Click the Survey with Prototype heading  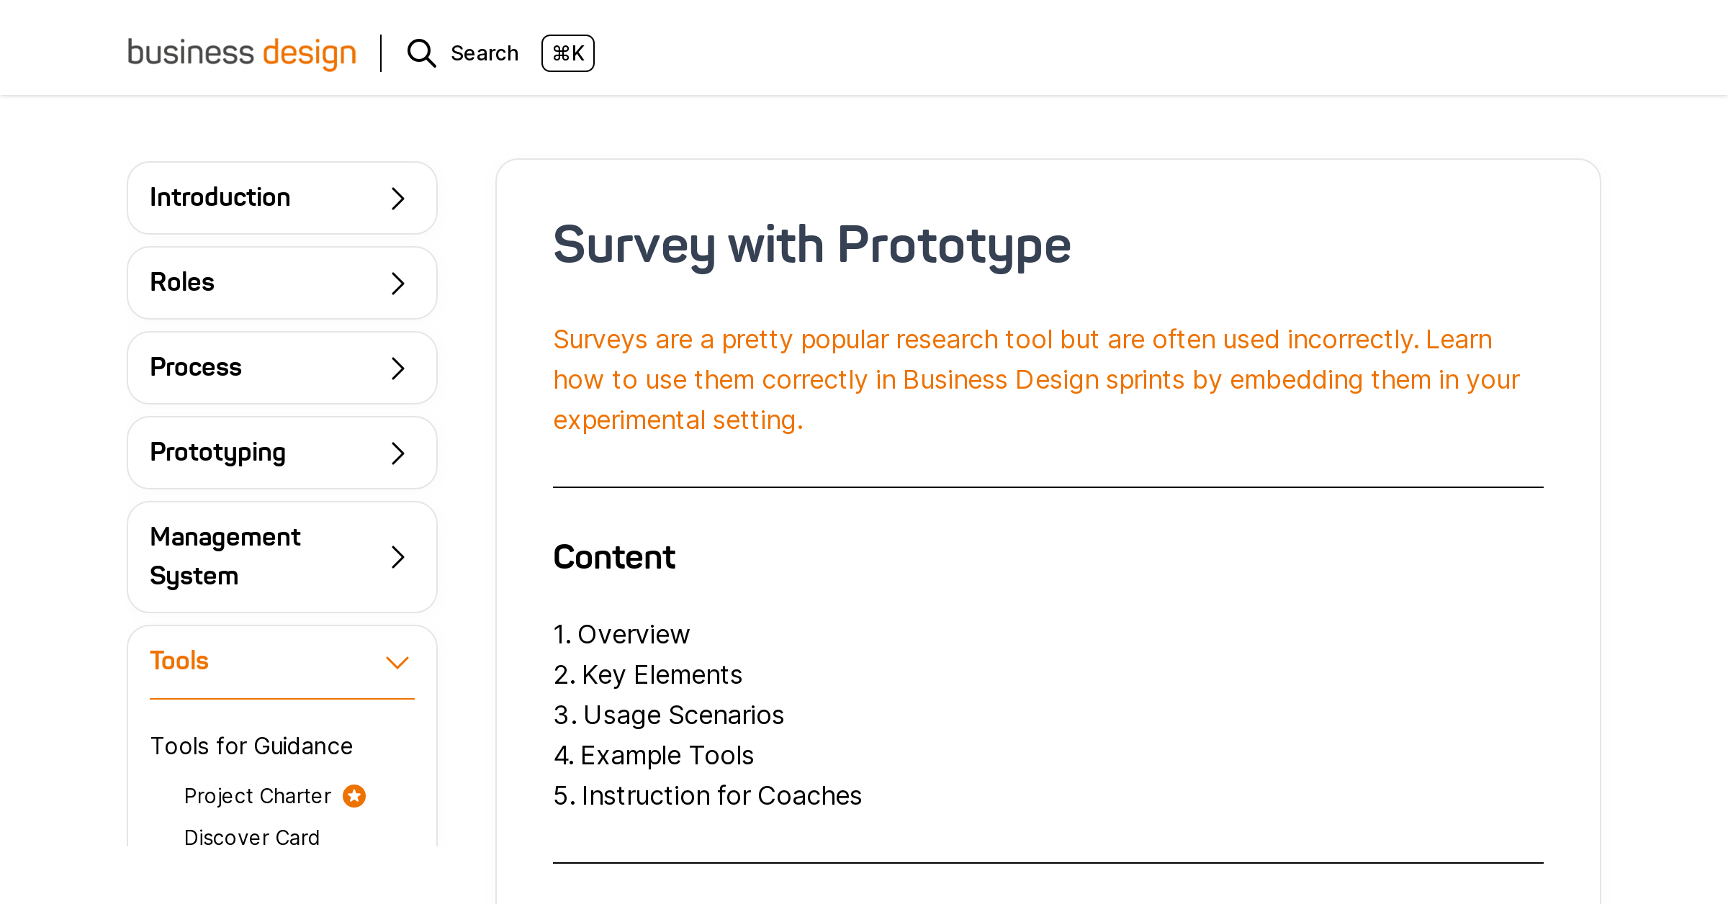pyautogui.click(x=811, y=248)
